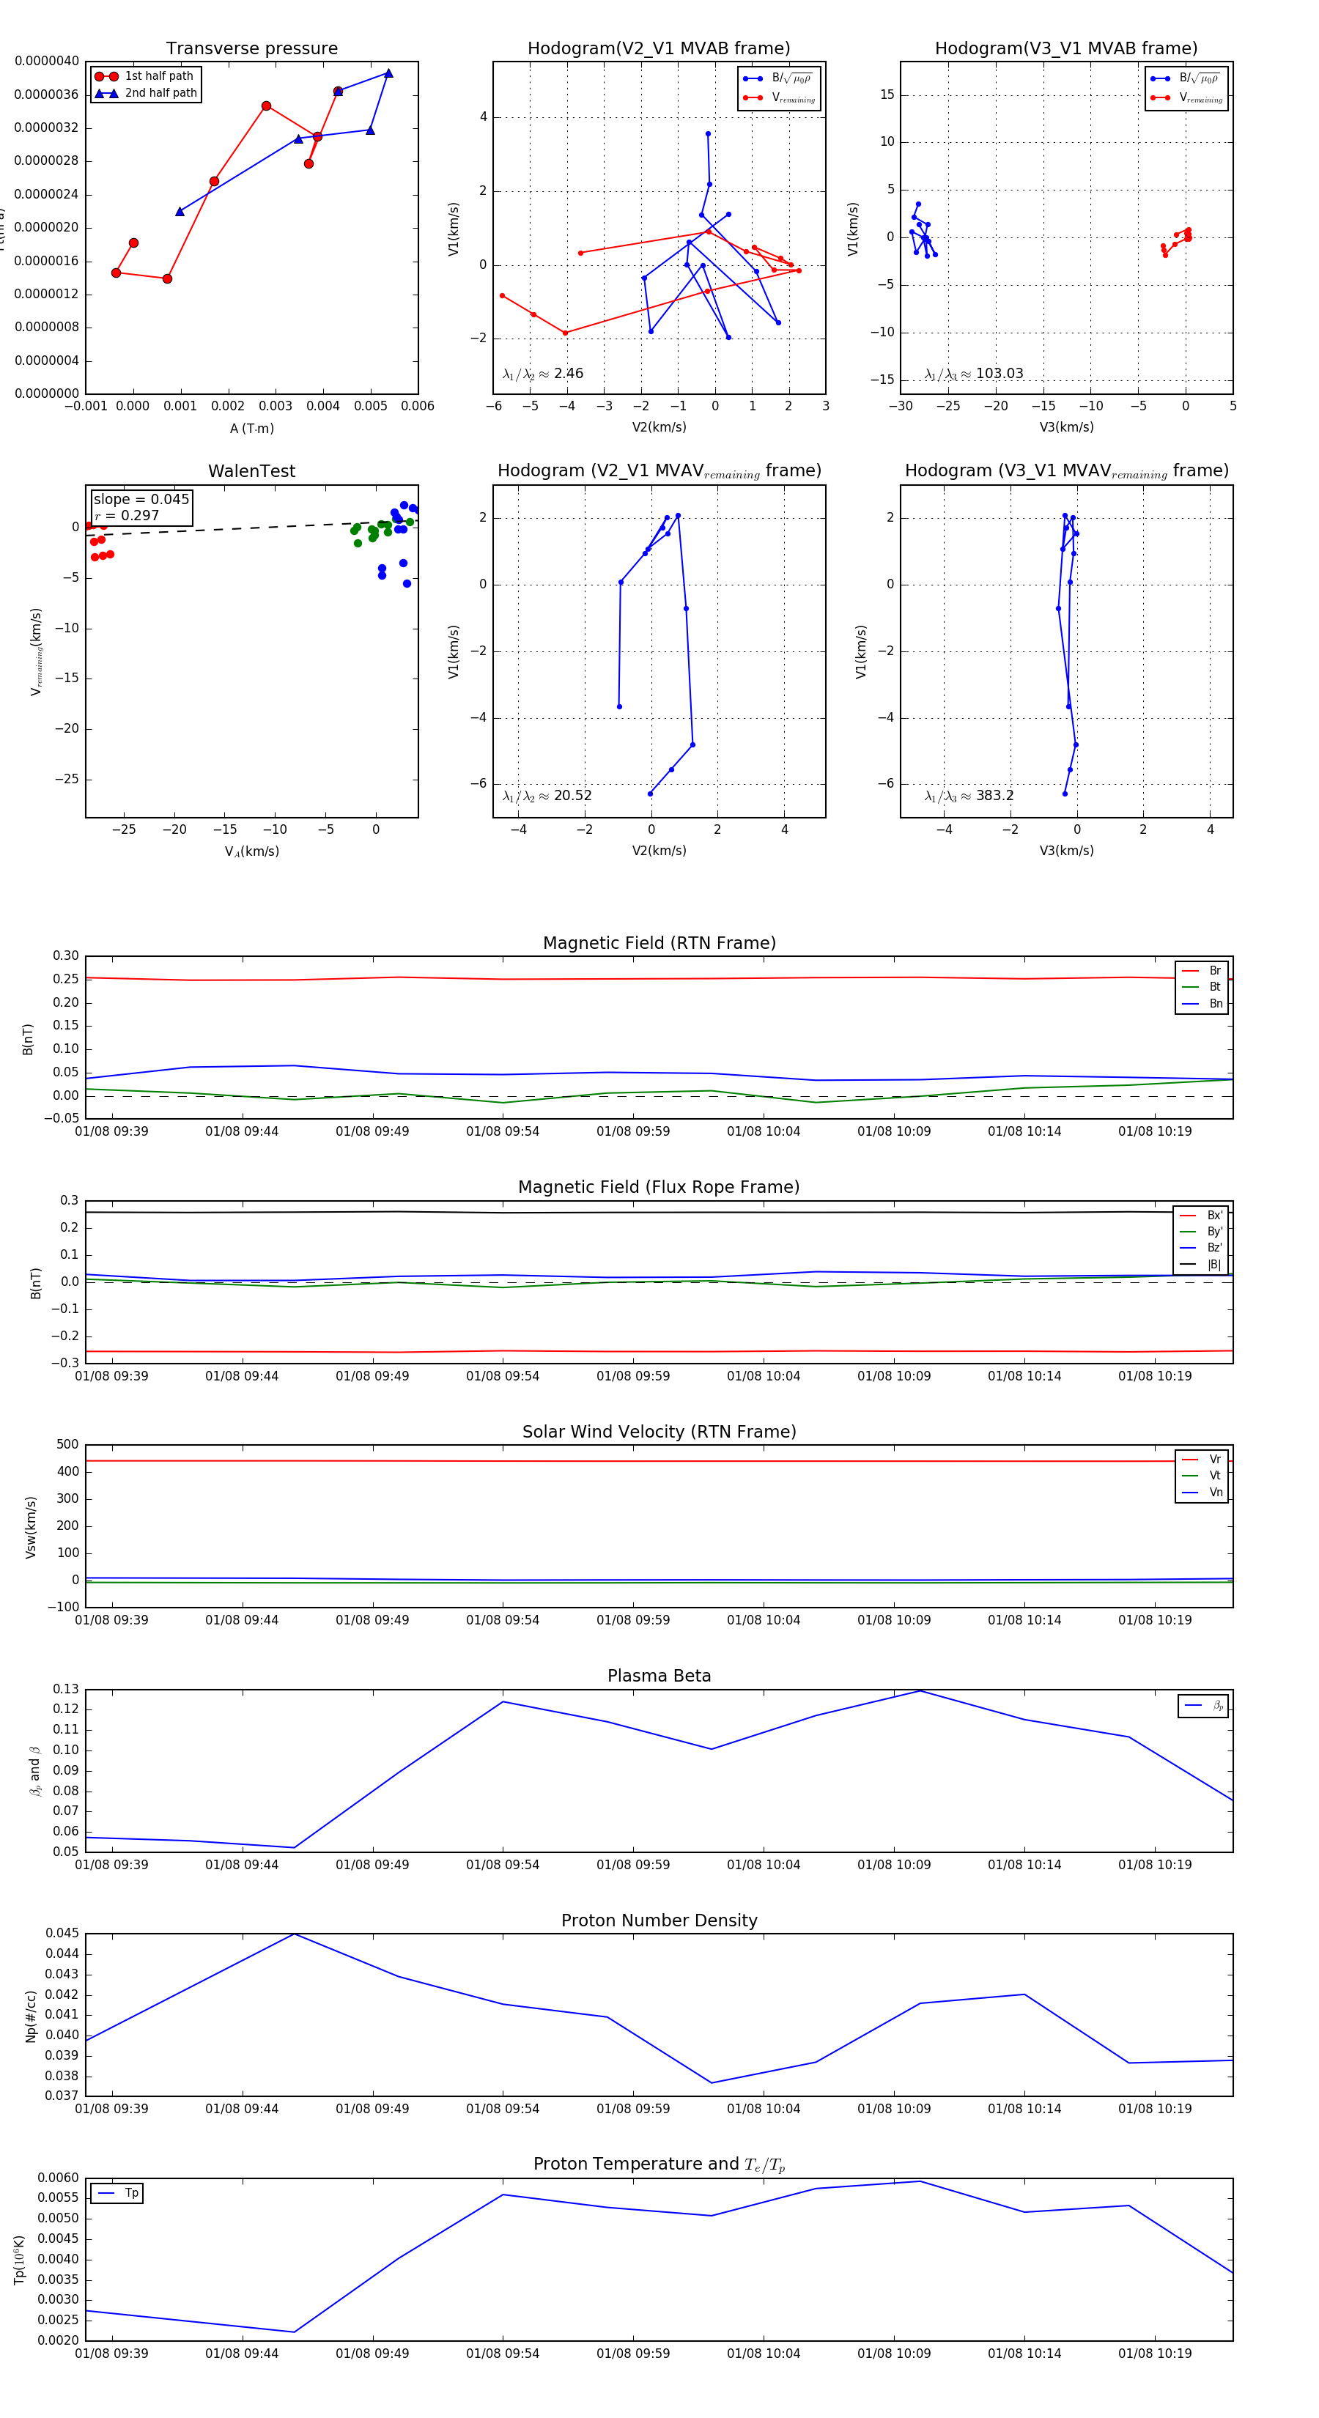
Task: Select the 'Bt' legend entry
Action: 1202,986
